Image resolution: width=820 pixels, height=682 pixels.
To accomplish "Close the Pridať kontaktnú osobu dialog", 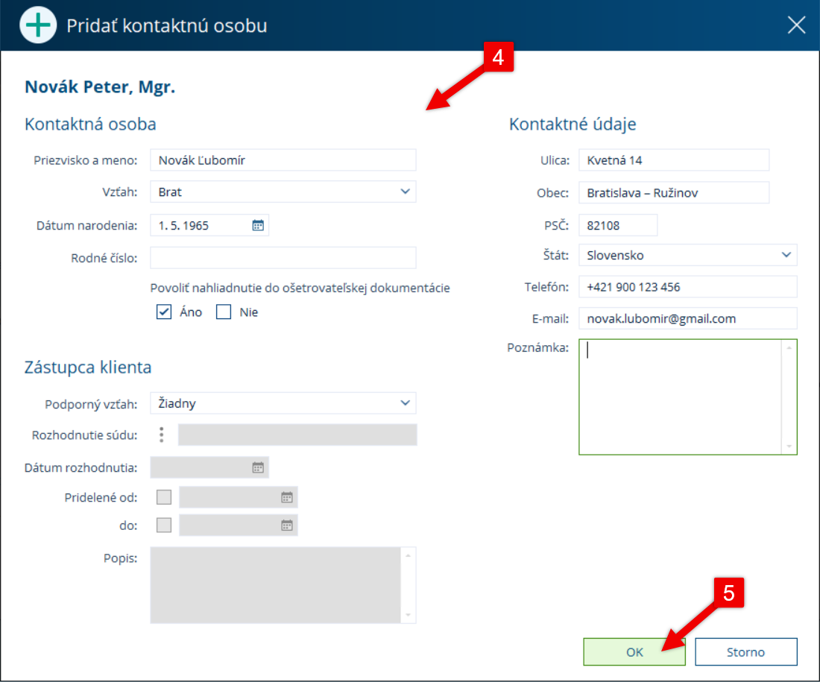I will [x=796, y=25].
